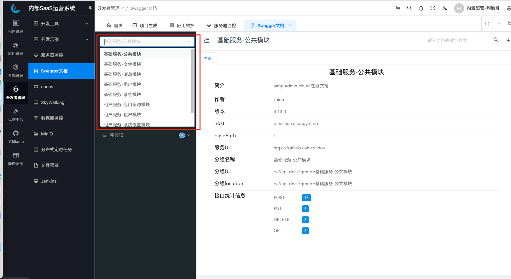Click the notification bell icon
Viewport: 511px width, 279px height.
tap(421, 9)
